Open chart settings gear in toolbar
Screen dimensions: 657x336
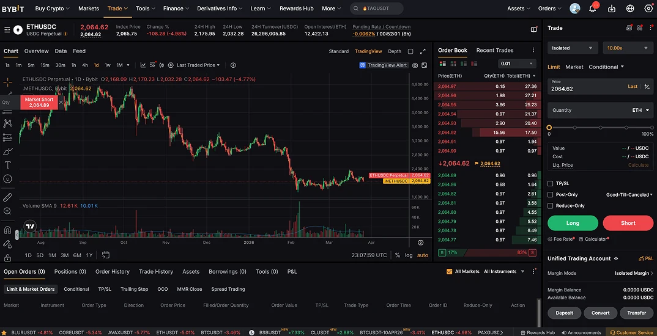pyautogui.click(x=171, y=65)
